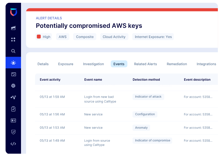Click the Event activity column header

point(50,79)
